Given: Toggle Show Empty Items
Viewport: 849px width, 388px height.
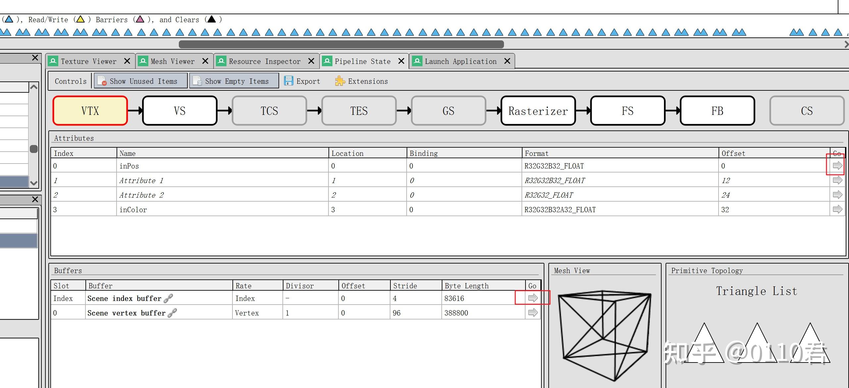Looking at the screenshot, I should [234, 81].
